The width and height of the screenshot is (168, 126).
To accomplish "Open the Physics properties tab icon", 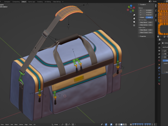I will [x=159, y=74].
